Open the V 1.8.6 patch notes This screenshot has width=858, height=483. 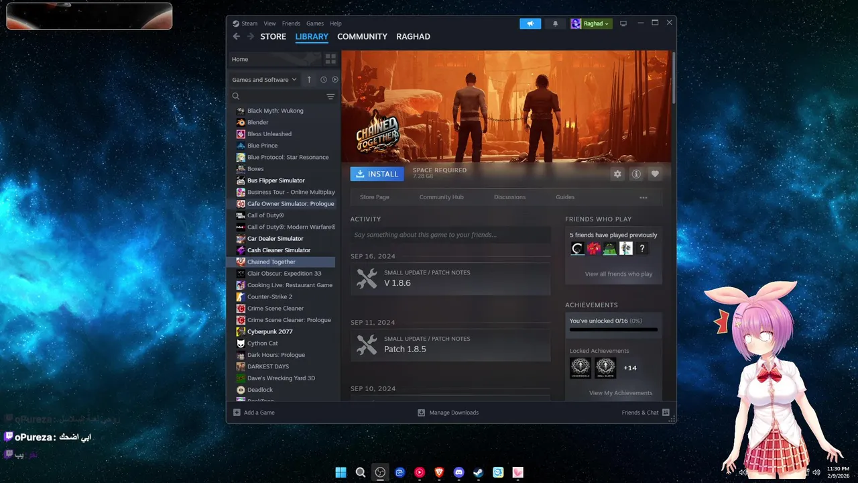[450, 278]
